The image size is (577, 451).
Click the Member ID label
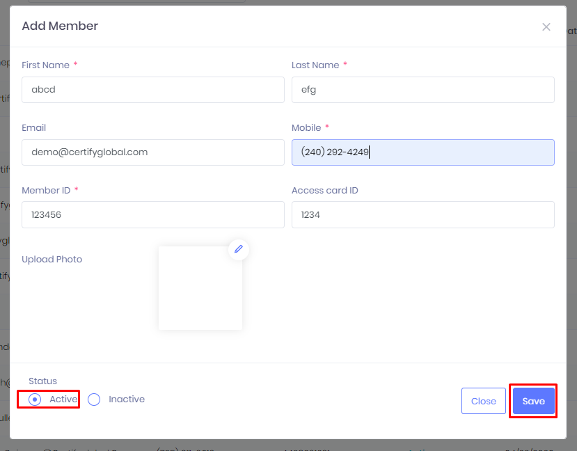pos(45,191)
